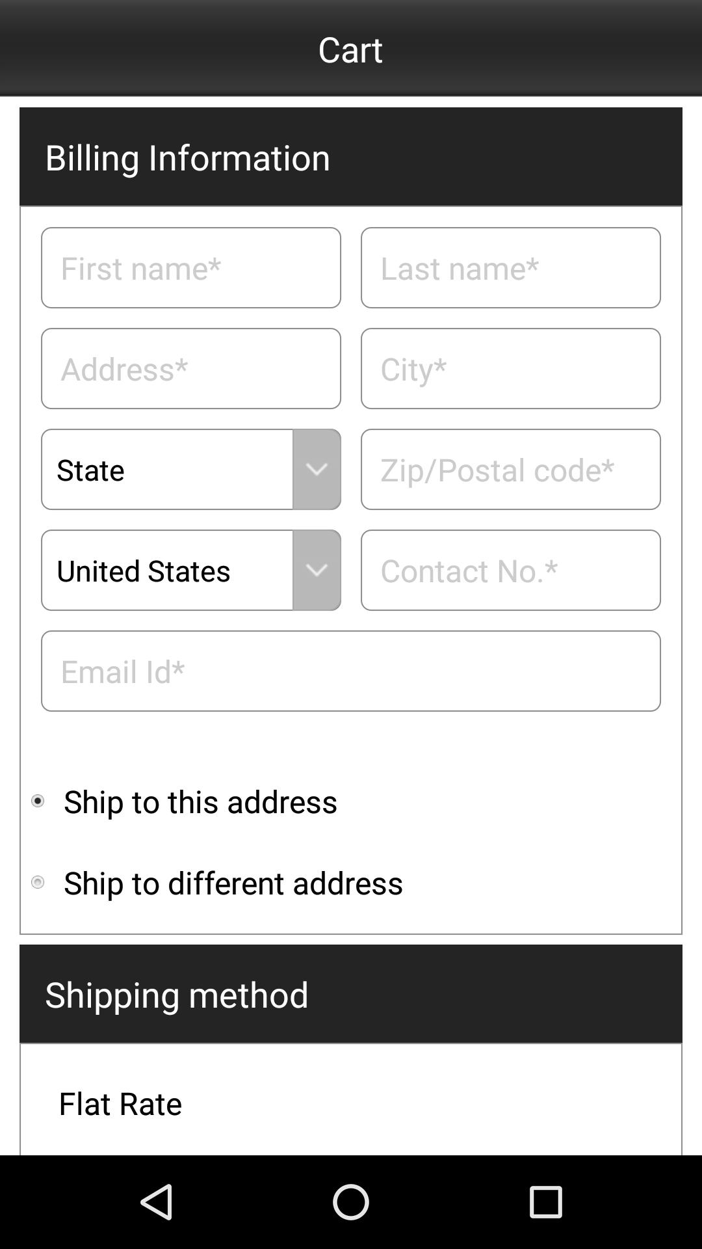Screen dimensions: 702x1249
Task: Tap the Billing Information section header
Action: [x=188, y=157]
